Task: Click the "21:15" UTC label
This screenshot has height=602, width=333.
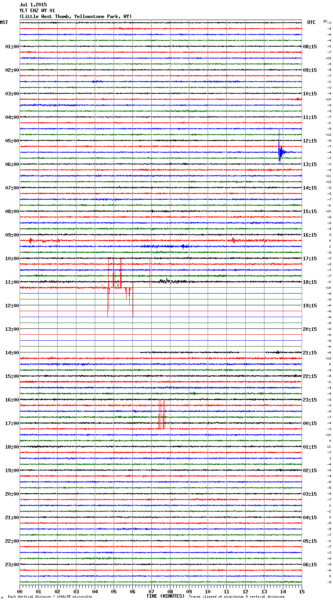Action: tap(310, 353)
